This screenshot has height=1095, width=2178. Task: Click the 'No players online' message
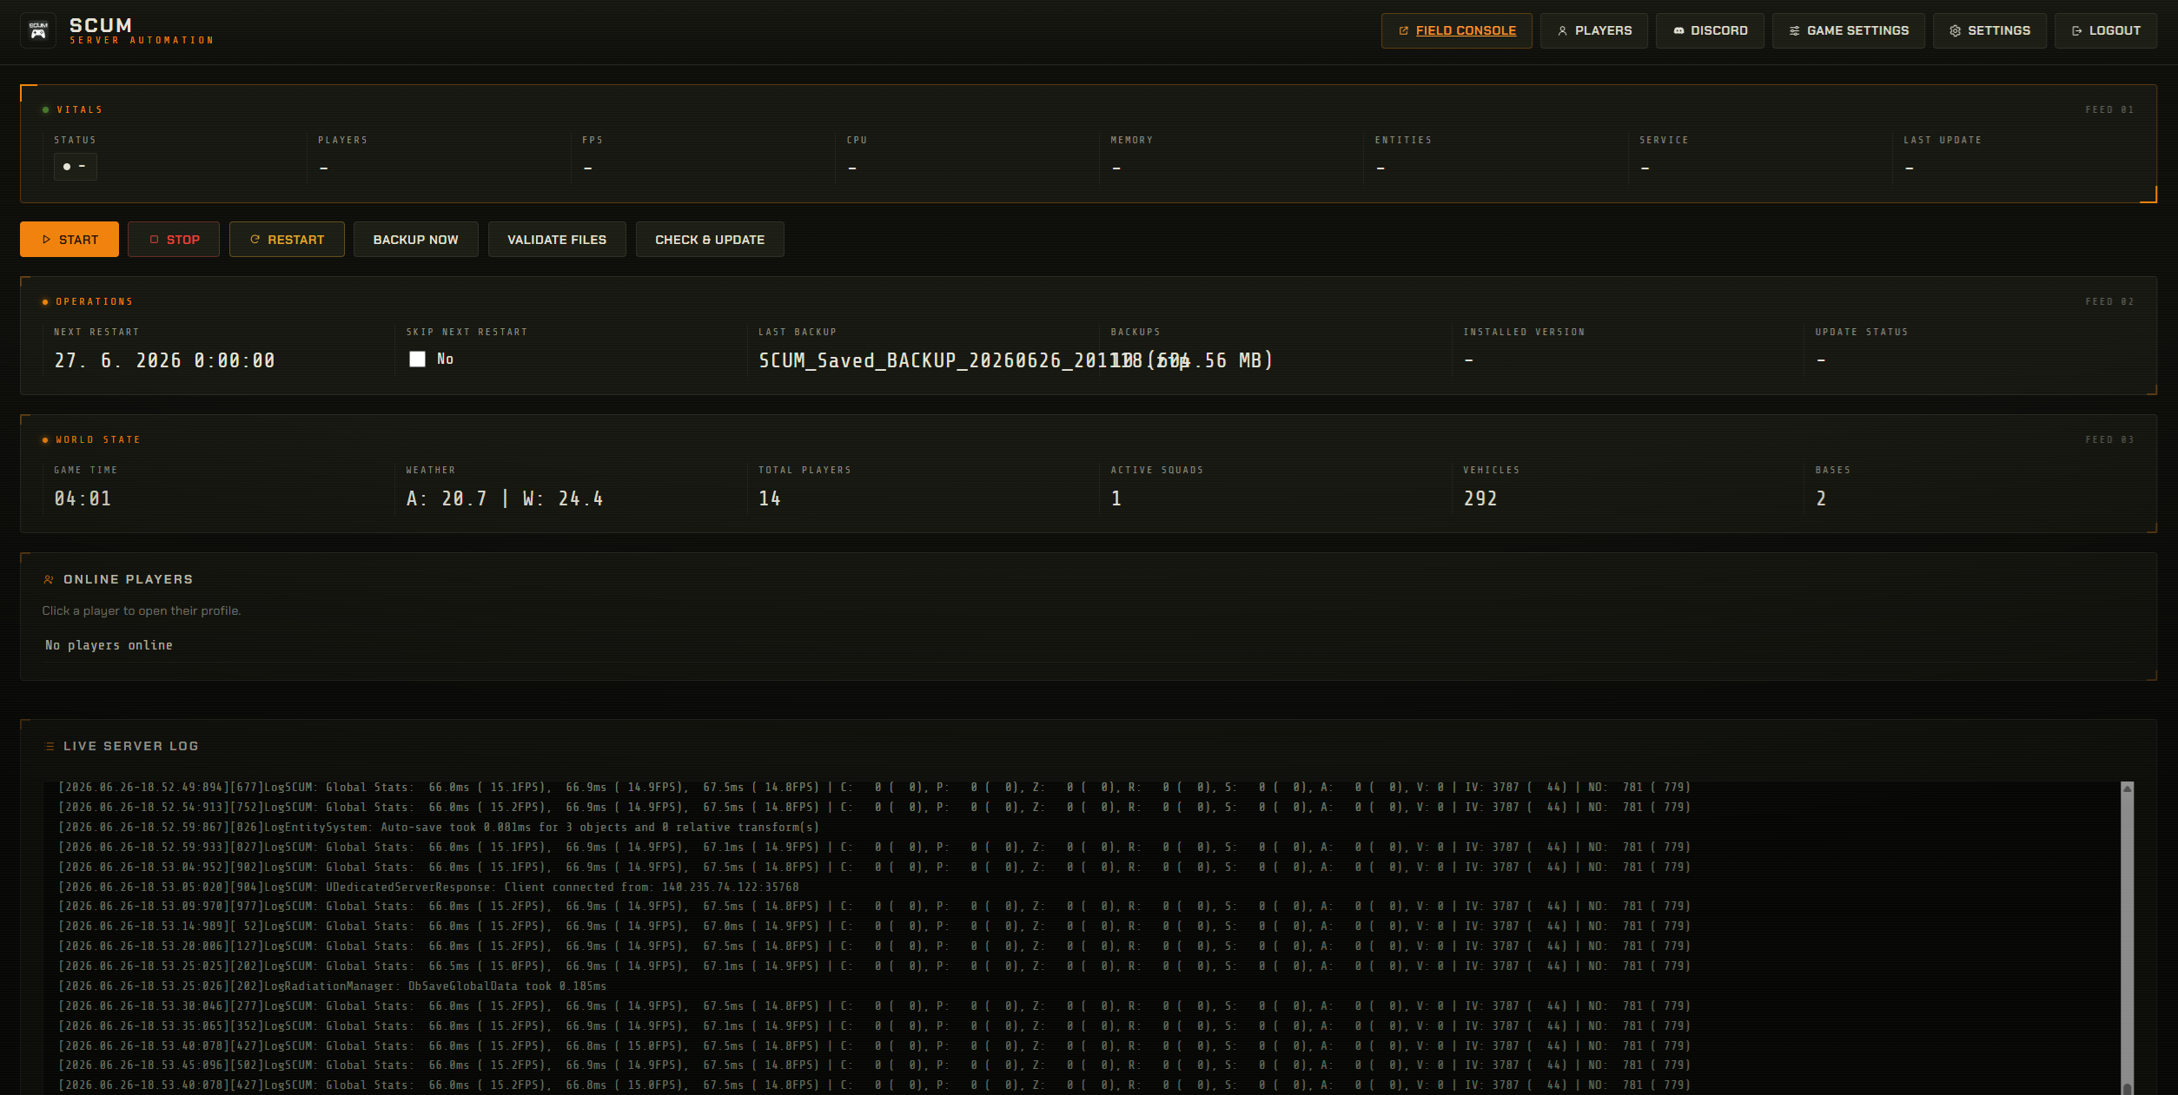pos(109,645)
